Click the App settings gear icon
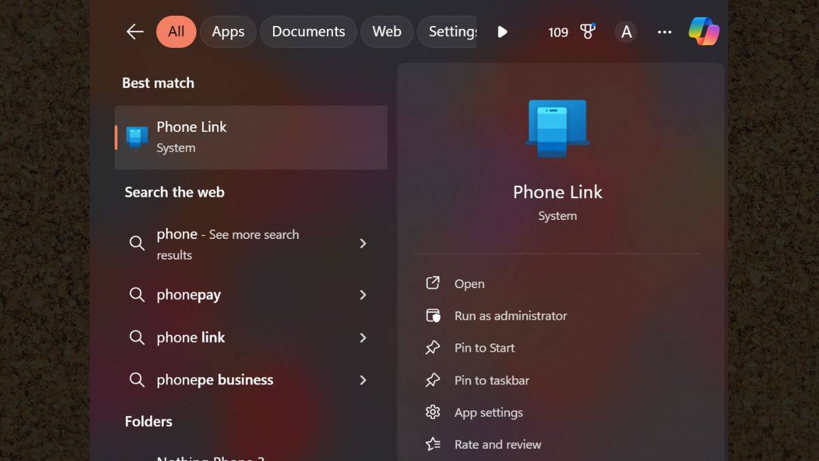This screenshot has height=461, width=819. [433, 412]
